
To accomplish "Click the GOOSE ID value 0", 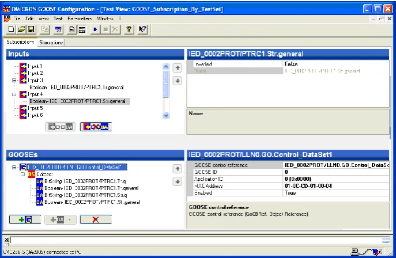I will [336, 172].
